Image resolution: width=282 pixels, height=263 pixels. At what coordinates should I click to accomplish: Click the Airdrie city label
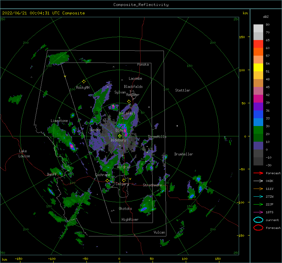(x=123, y=167)
